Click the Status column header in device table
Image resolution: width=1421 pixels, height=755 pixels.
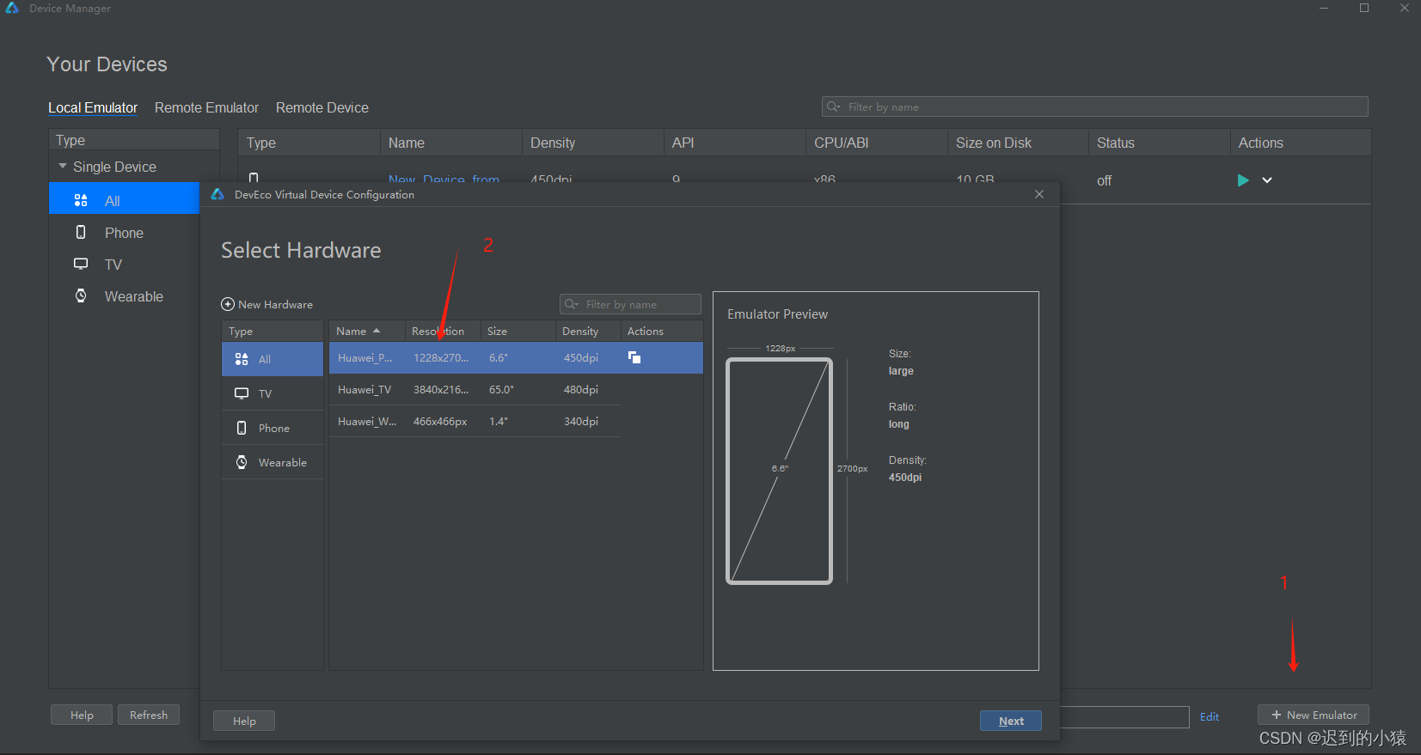pos(1159,143)
